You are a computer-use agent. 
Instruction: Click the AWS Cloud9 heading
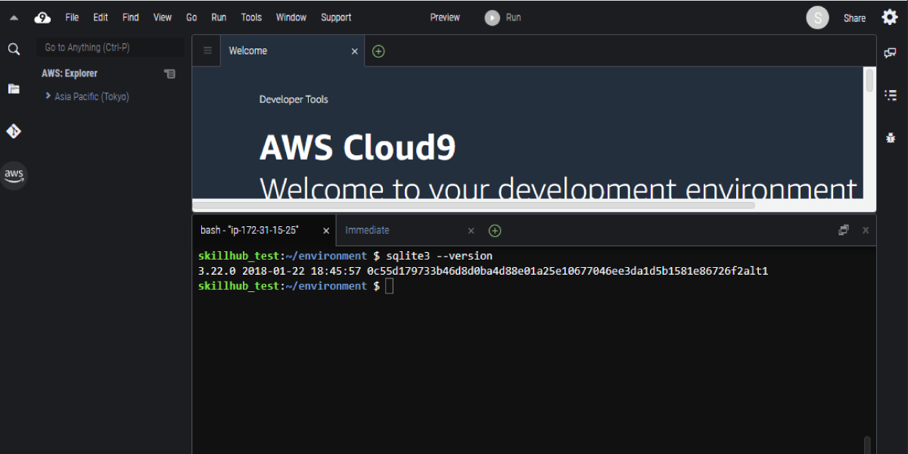point(357,148)
